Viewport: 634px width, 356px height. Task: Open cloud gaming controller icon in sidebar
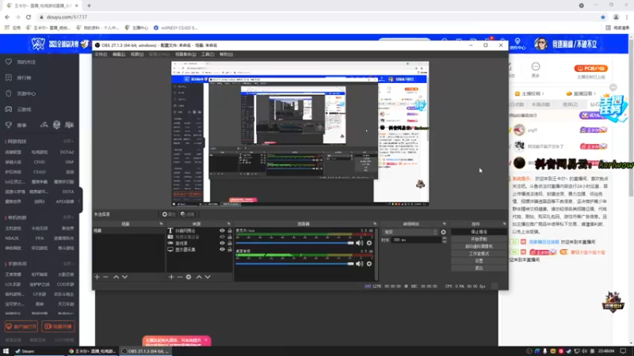(x=9, y=109)
